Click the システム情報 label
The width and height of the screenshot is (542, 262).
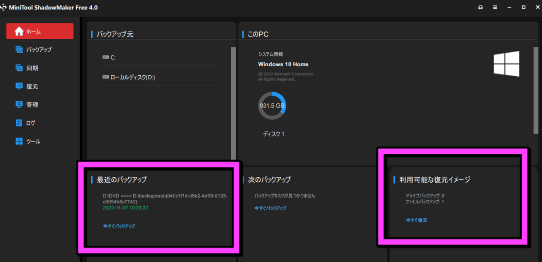pos(270,54)
